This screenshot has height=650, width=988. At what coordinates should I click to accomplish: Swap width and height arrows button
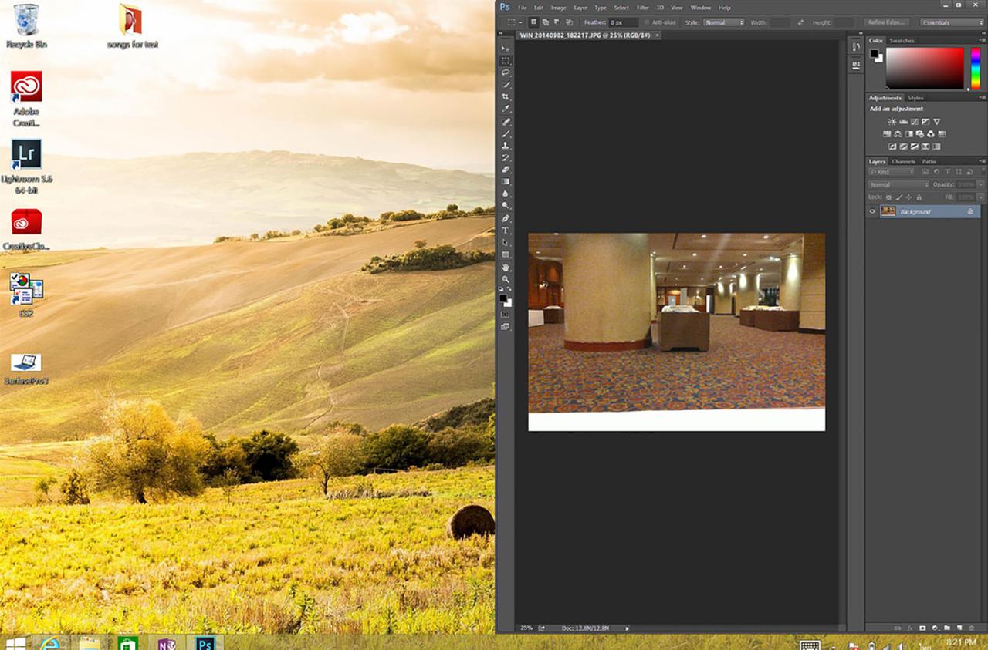click(x=800, y=22)
